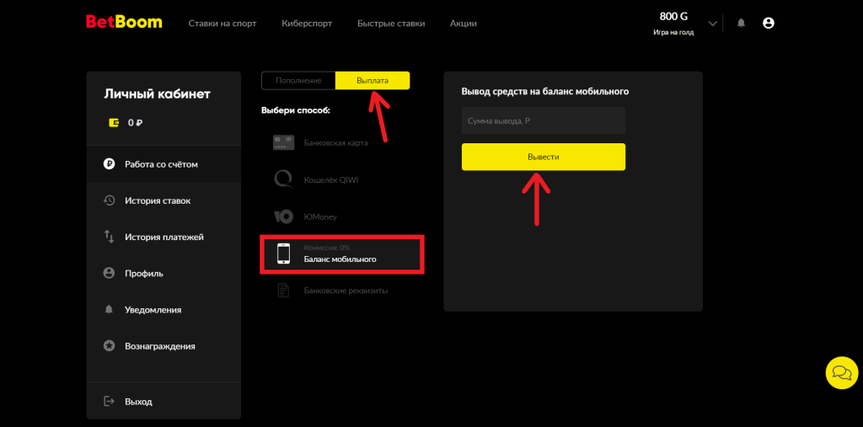Open История платежей in sidebar
Screen dimensions: 863x427
coord(163,238)
